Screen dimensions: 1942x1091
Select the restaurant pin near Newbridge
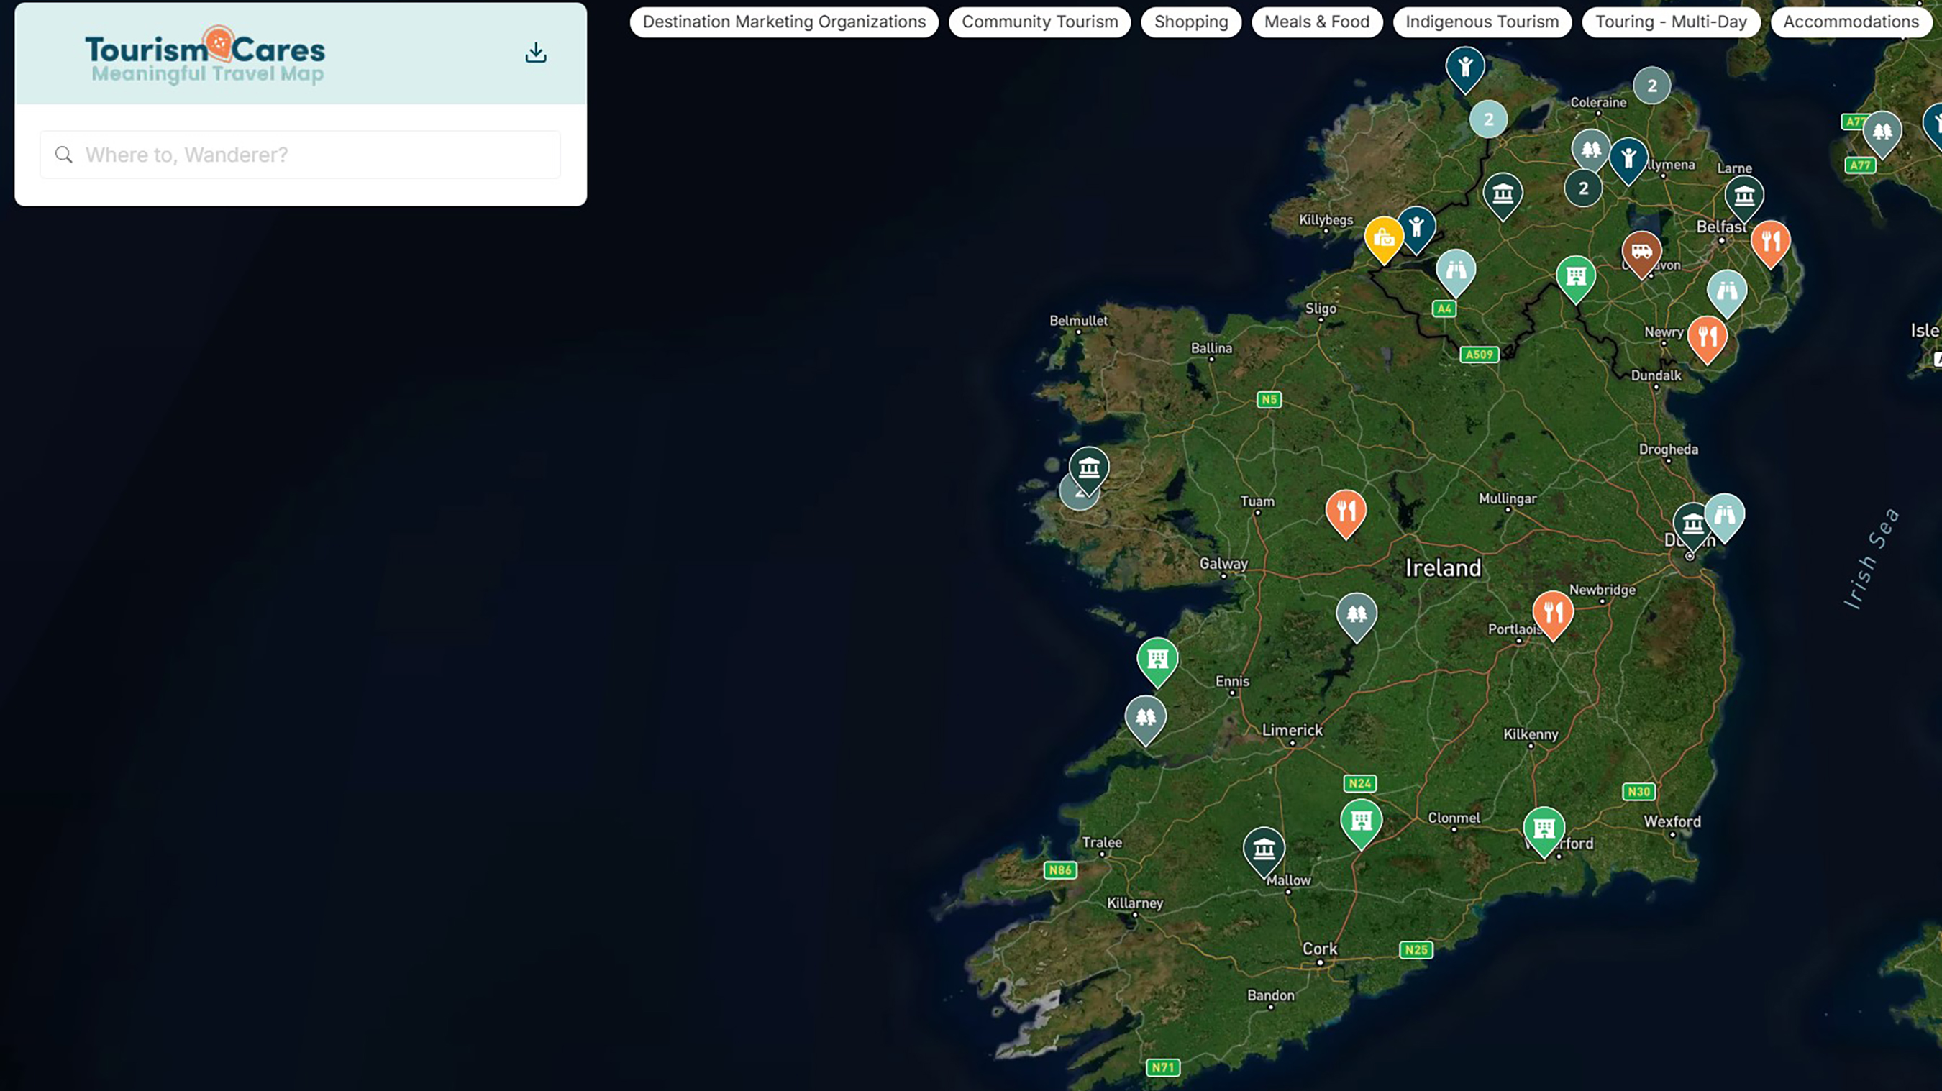tap(1552, 612)
